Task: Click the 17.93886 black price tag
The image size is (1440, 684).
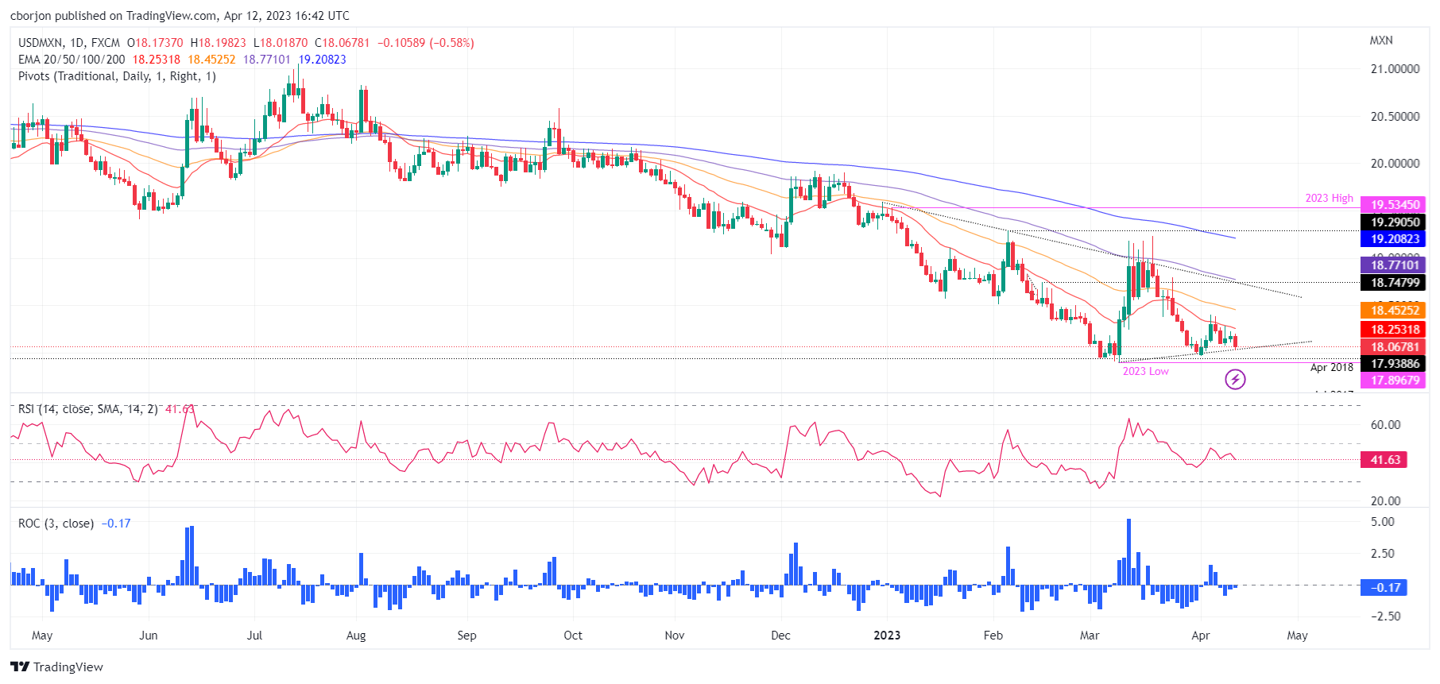Action: click(x=1395, y=364)
